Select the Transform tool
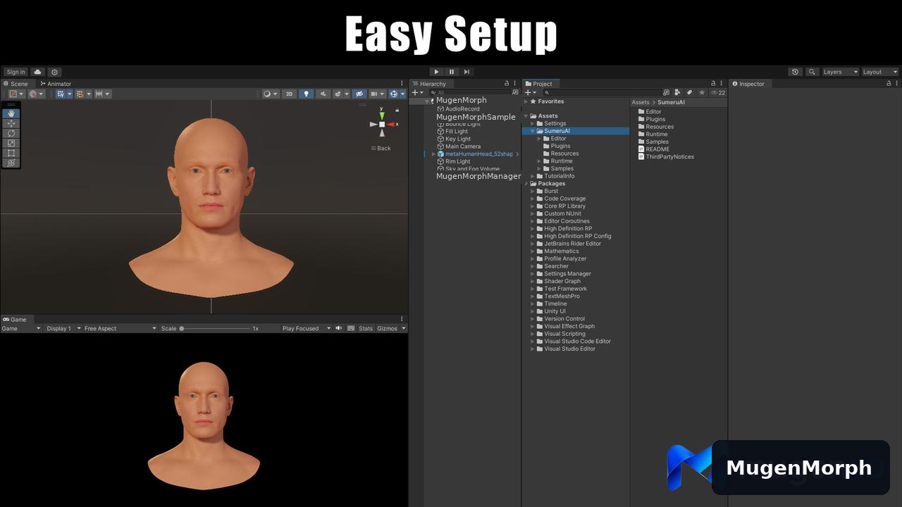Viewport: 902px width, 507px height. point(11,163)
